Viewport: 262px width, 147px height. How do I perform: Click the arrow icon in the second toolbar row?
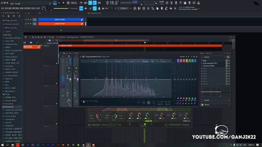[x=86, y=8]
